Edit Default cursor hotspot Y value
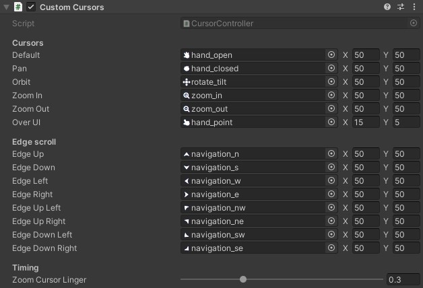Image resolution: width=423 pixels, height=288 pixels. pos(406,55)
